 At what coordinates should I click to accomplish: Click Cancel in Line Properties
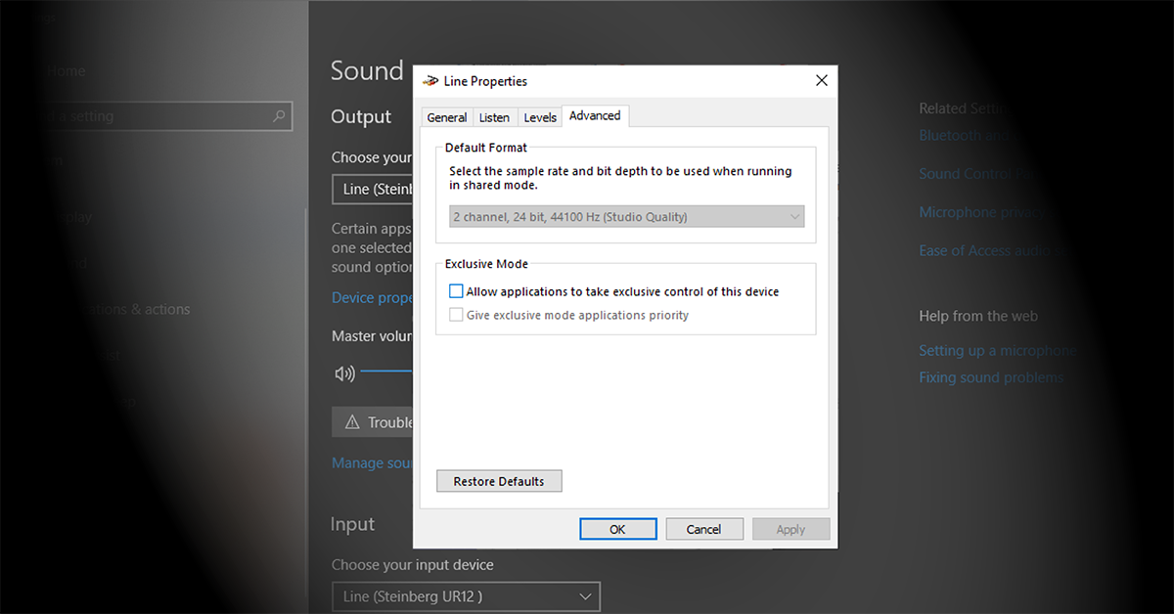point(703,529)
